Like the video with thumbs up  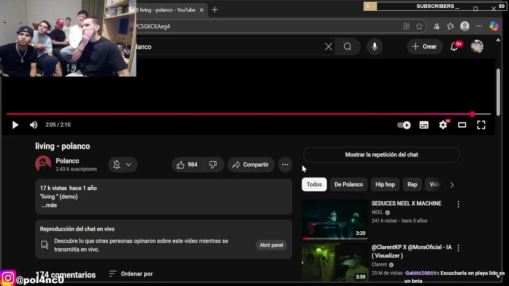(x=187, y=164)
